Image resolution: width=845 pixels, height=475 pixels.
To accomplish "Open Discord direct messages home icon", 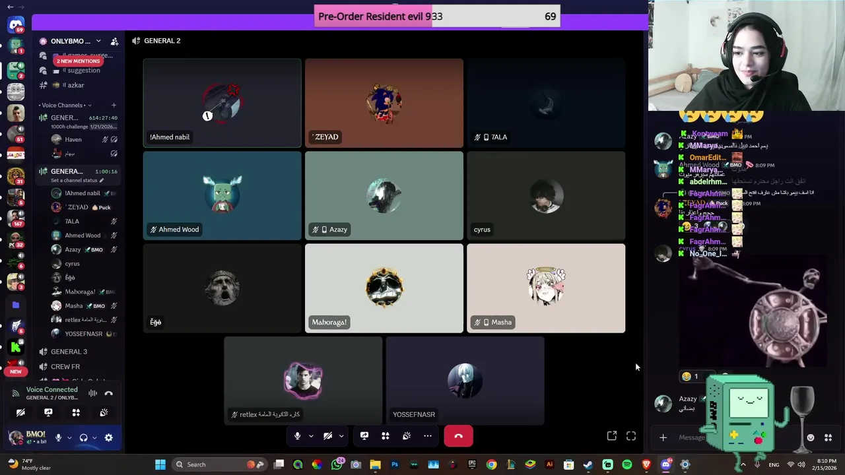I will (16, 24).
